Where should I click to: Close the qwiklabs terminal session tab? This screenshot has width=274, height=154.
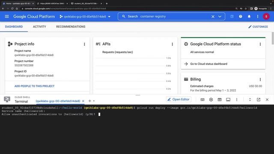point(83,101)
